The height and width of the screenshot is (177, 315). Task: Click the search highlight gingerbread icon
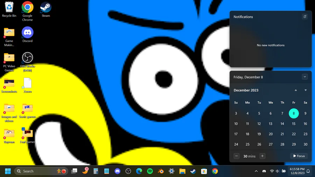click(x=59, y=171)
